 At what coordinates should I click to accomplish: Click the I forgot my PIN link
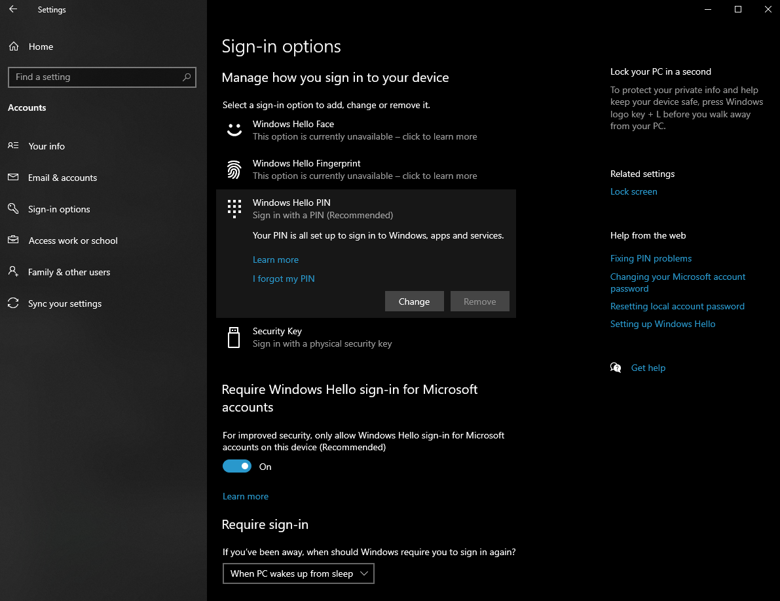(x=284, y=279)
